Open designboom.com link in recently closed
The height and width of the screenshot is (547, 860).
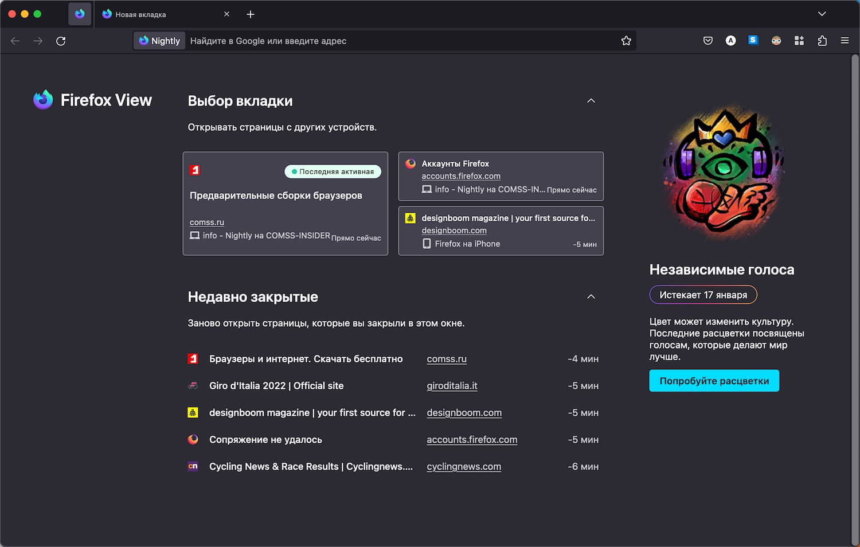click(x=464, y=413)
